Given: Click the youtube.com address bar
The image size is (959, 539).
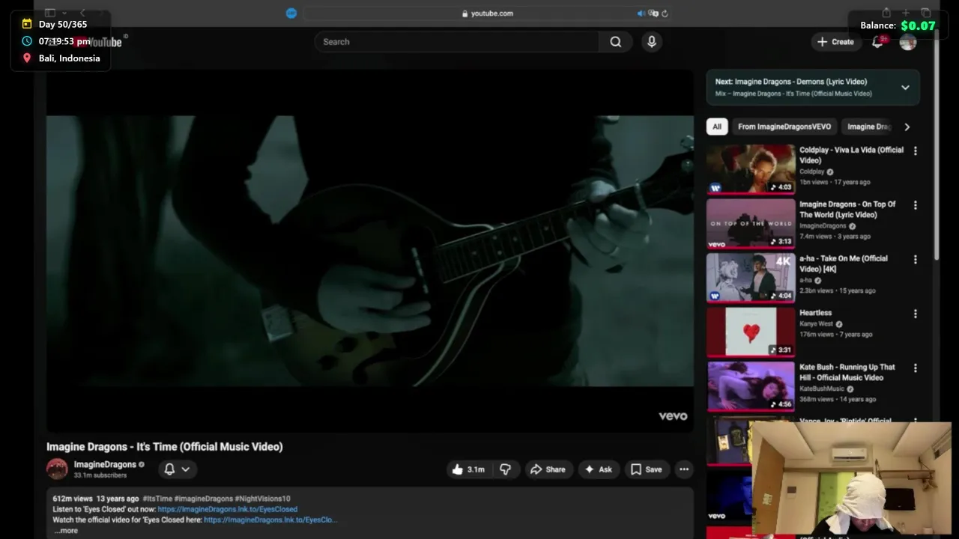Looking at the screenshot, I should click(x=487, y=13).
